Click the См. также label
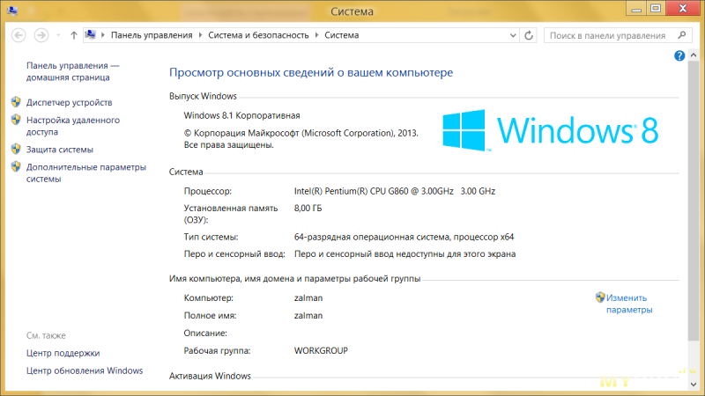705x396 pixels. click(x=46, y=335)
